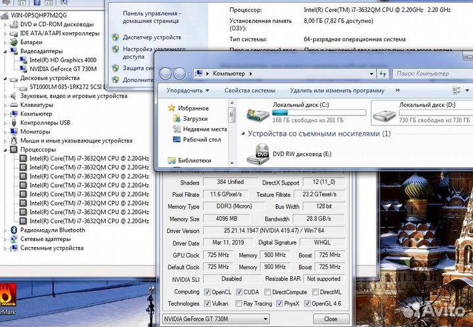Click the Memory Size 4096 MB field
The height and width of the screenshot is (327, 473).
tap(227, 219)
